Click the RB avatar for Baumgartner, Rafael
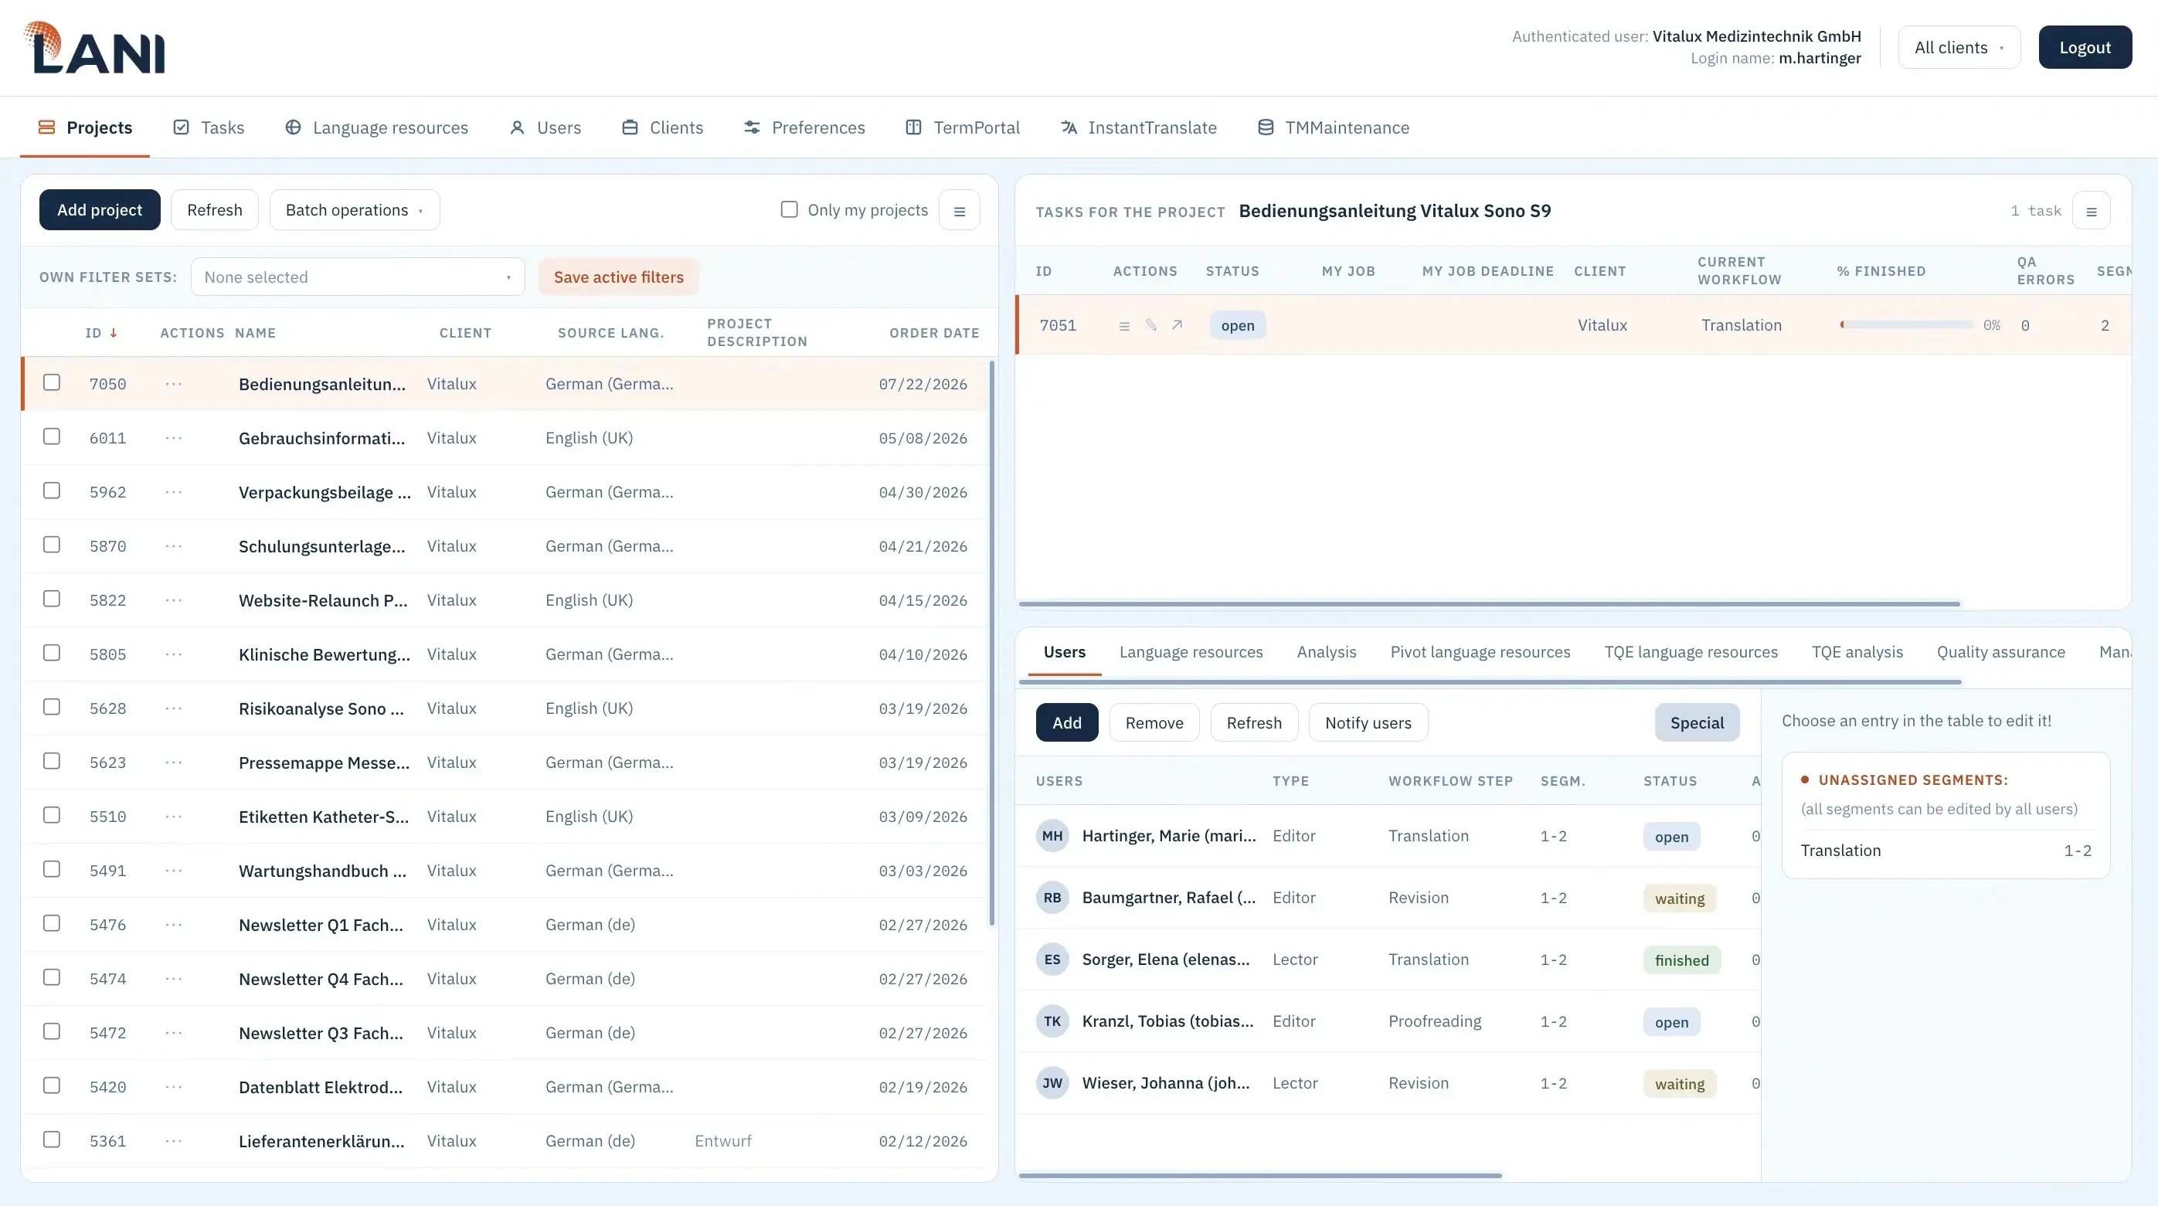This screenshot has width=2158, height=1206. [x=1052, y=898]
